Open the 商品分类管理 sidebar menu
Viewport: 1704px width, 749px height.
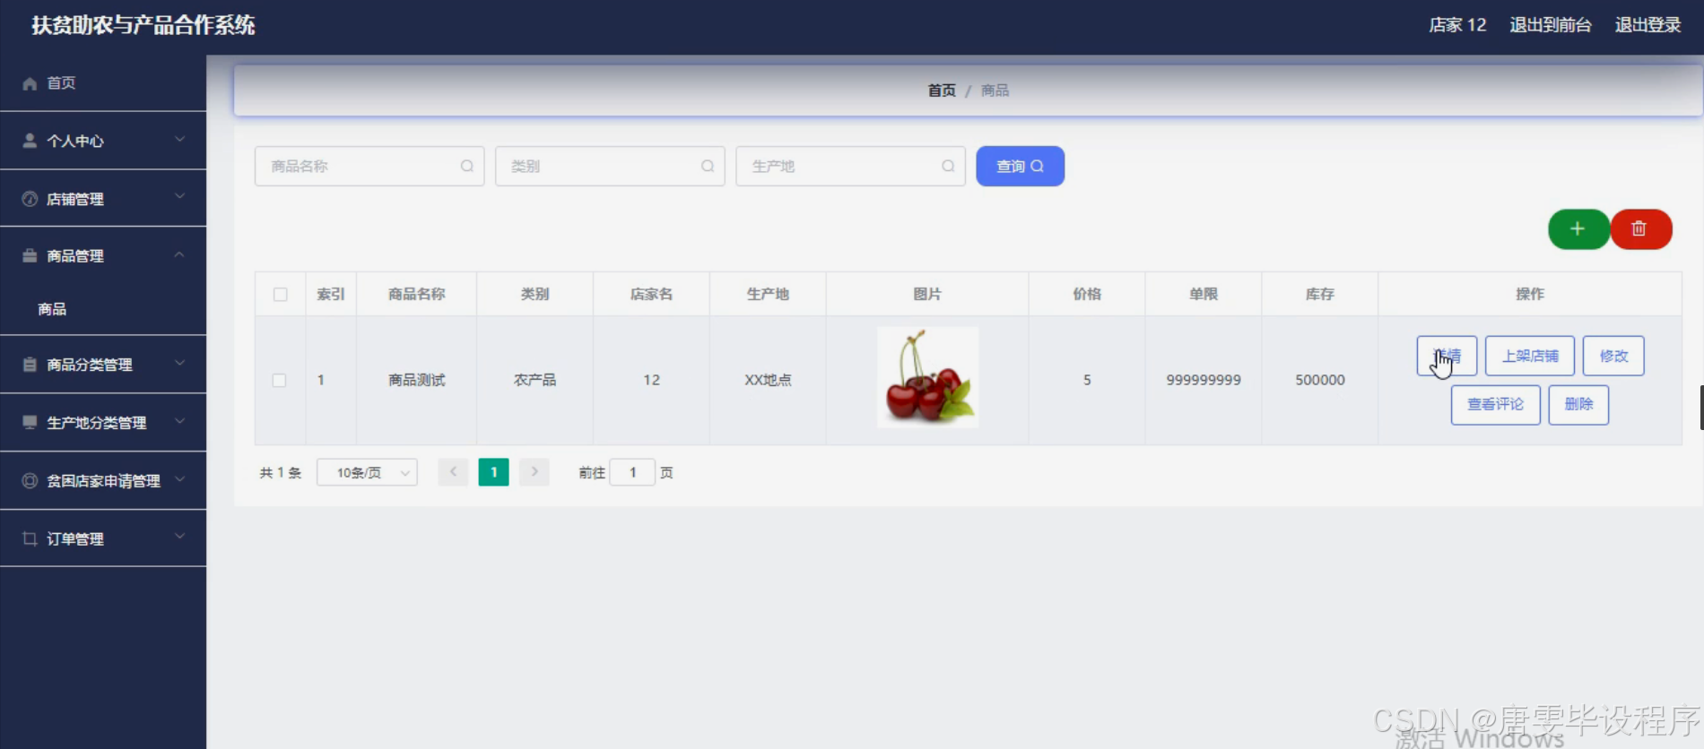(x=103, y=365)
